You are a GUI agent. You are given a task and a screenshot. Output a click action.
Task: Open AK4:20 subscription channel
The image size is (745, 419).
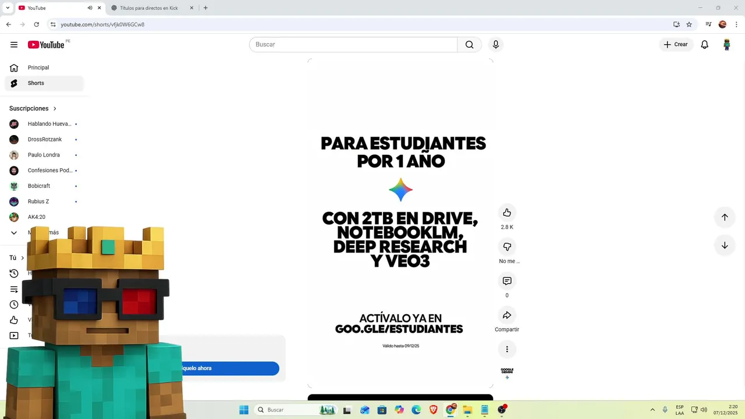coord(44,217)
